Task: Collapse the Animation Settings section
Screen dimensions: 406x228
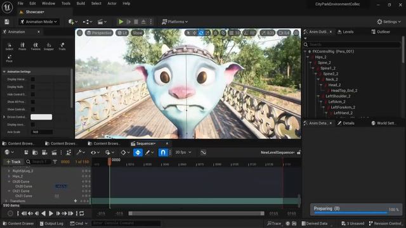Action: pos(4,72)
